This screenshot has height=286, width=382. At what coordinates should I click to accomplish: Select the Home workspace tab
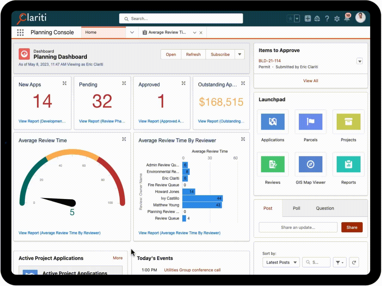(x=91, y=32)
